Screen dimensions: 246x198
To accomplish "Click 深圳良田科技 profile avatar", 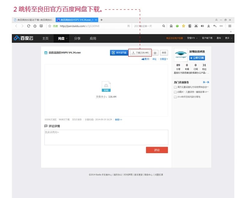I will (x=181, y=54).
